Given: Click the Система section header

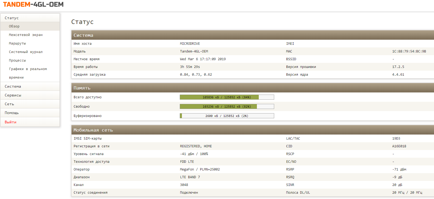Looking at the screenshot, I should tap(253, 35).
